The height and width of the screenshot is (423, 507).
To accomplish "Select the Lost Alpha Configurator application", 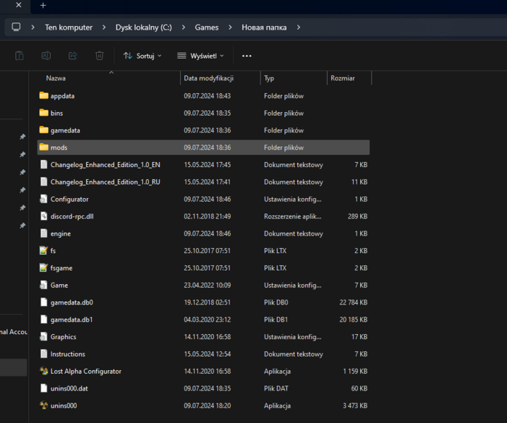I will pos(85,371).
